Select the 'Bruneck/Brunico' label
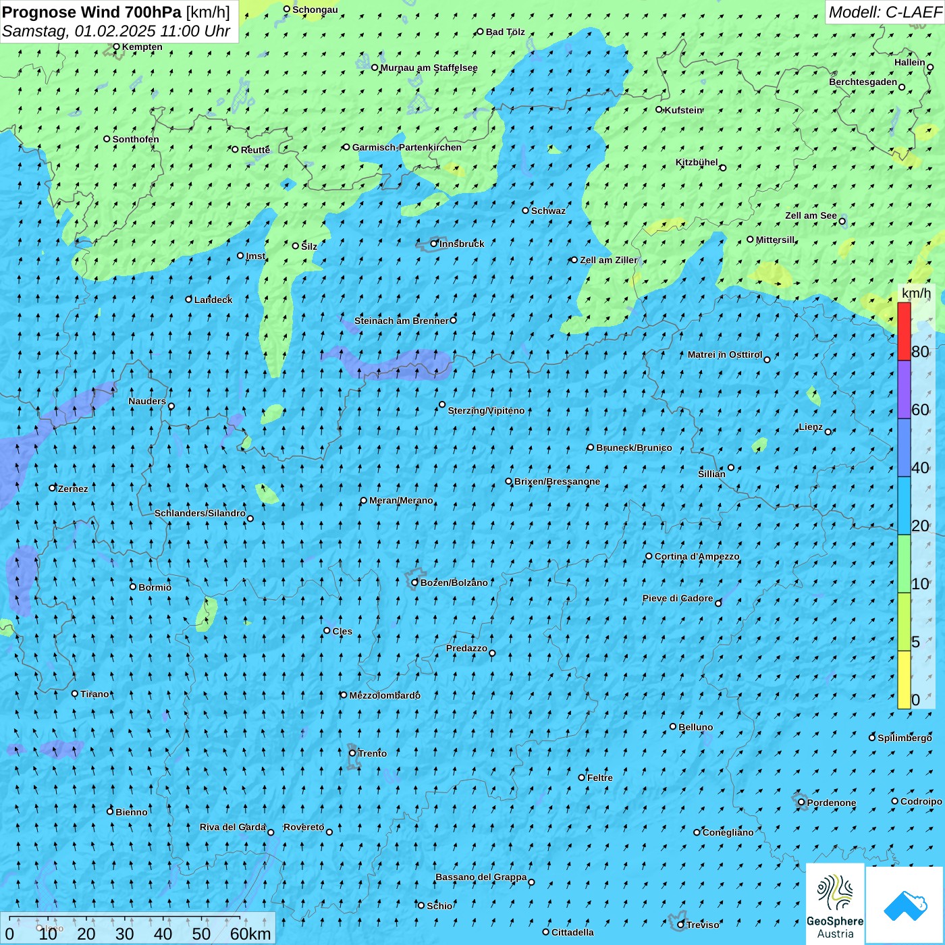945x945 pixels. point(634,448)
